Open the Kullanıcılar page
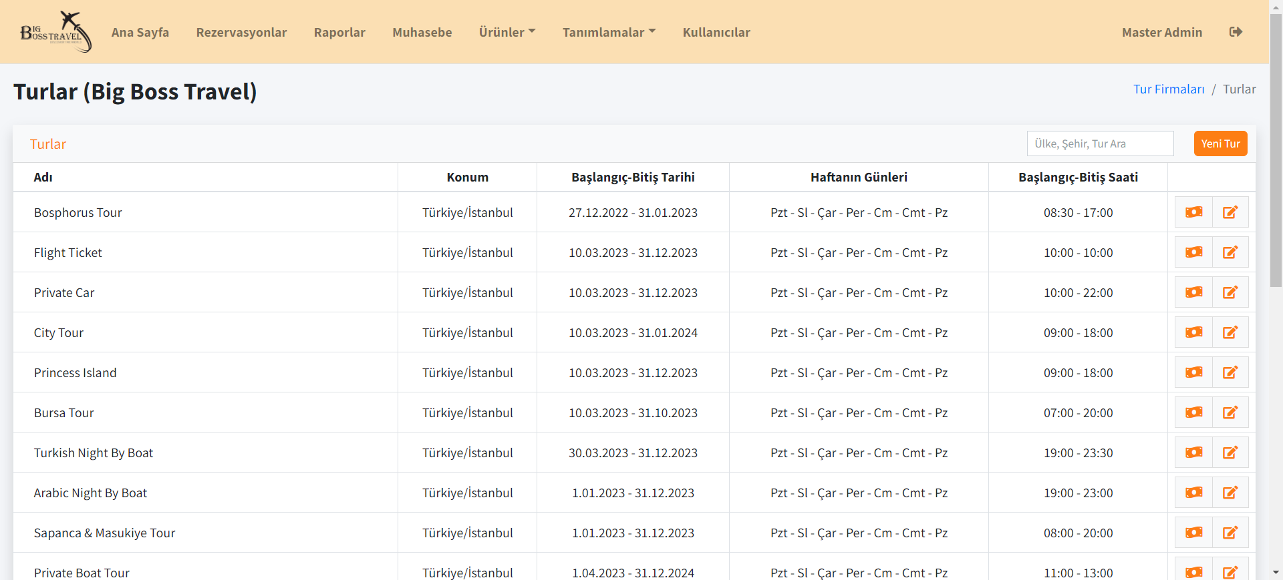The image size is (1283, 580). tap(716, 32)
